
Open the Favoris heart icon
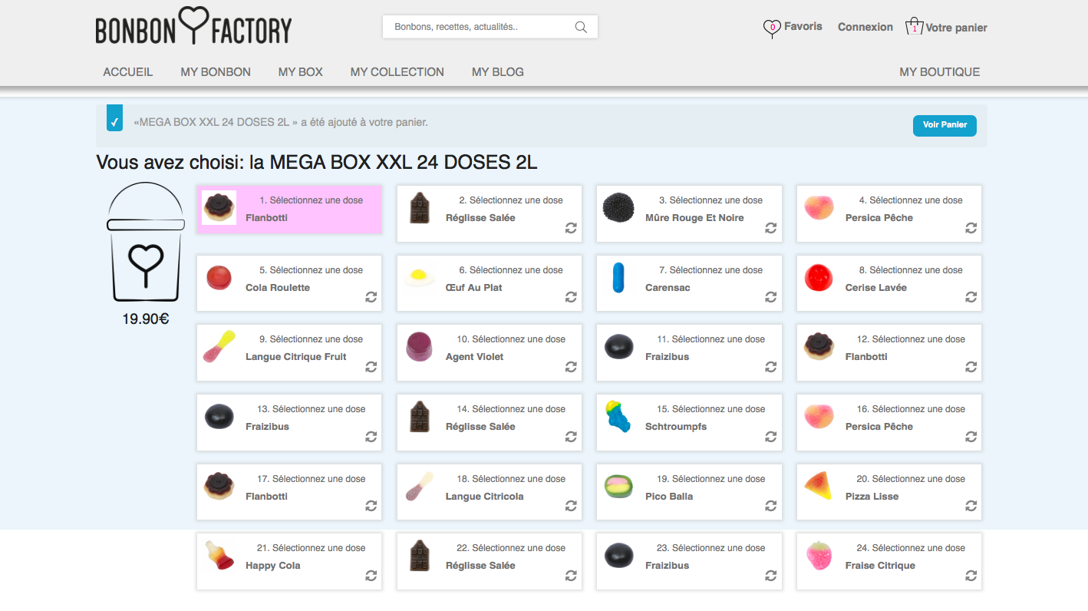tap(771, 28)
